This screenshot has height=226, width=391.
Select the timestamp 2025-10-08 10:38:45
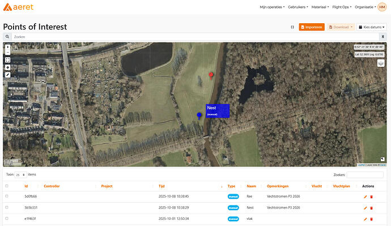click(x=173, y=197)
